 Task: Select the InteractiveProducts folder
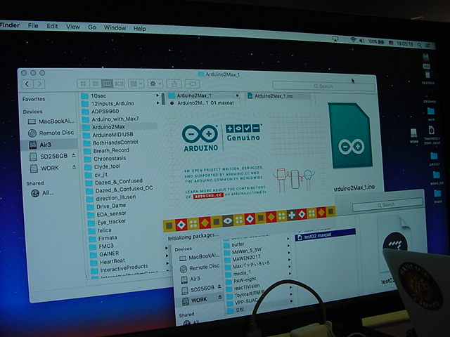pos(120,268)
